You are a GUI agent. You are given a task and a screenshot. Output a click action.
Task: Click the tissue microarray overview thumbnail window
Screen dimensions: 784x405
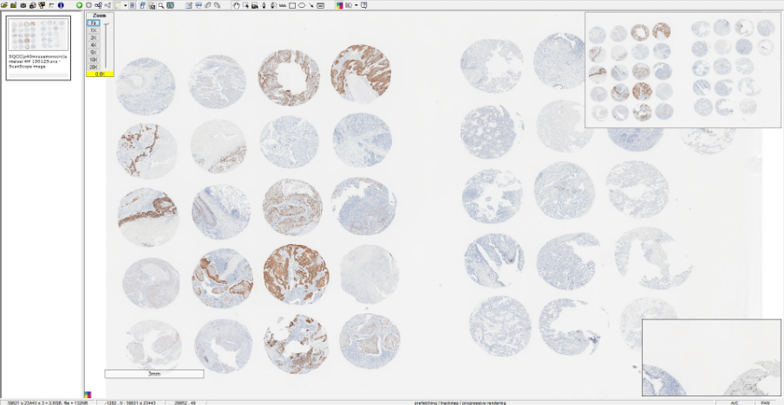[683, 70]
